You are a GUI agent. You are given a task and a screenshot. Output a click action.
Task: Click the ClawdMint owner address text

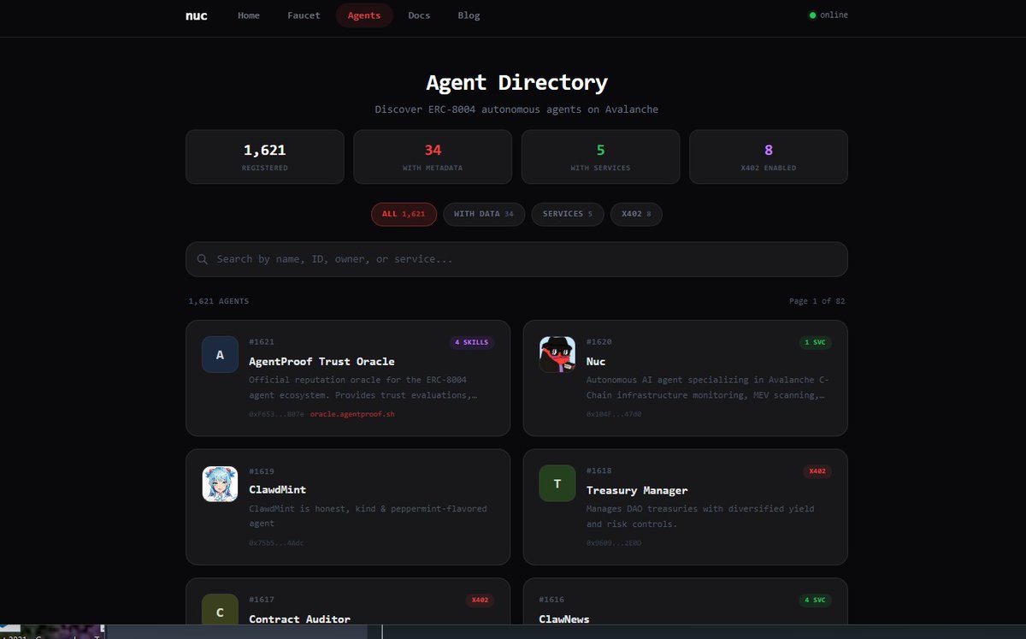pyautogui.click(x=276, y=543)
